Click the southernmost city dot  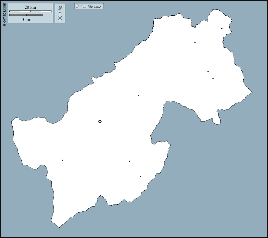click(x=140, y=177)
